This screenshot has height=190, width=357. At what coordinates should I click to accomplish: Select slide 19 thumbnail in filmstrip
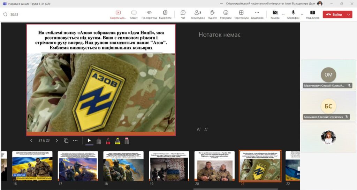tap(169, 166)
